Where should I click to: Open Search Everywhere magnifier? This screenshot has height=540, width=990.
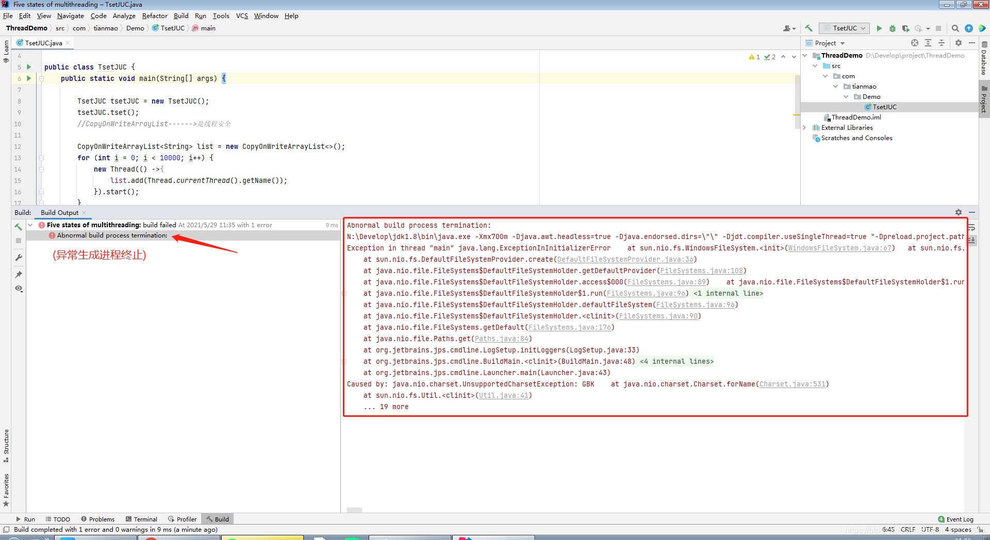(x=955, y=28)
